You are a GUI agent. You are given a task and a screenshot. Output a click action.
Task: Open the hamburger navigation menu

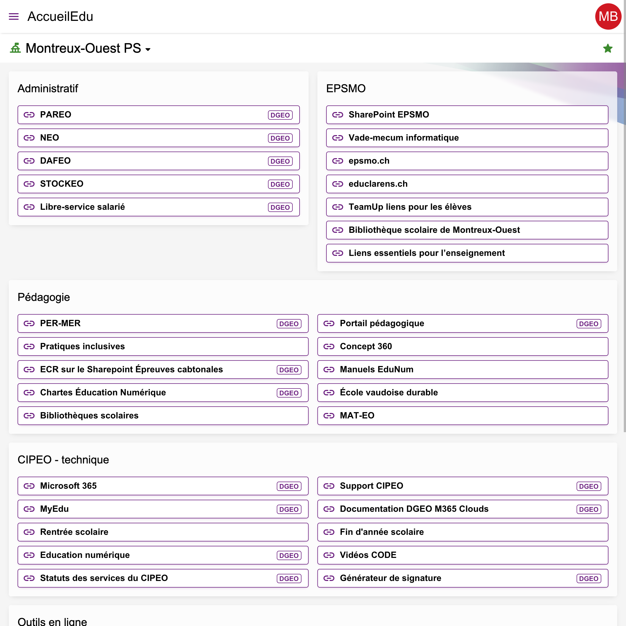(14, 16)
